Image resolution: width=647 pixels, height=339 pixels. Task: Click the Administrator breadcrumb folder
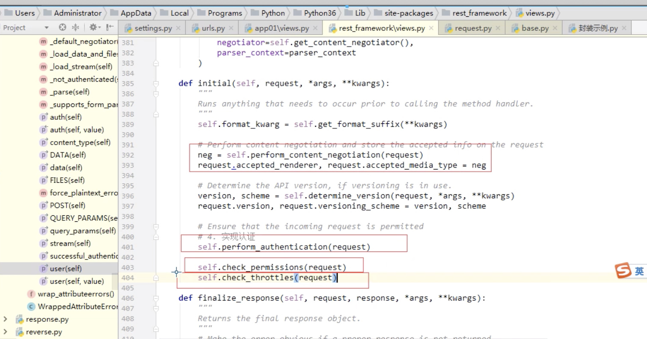point(77,13)
